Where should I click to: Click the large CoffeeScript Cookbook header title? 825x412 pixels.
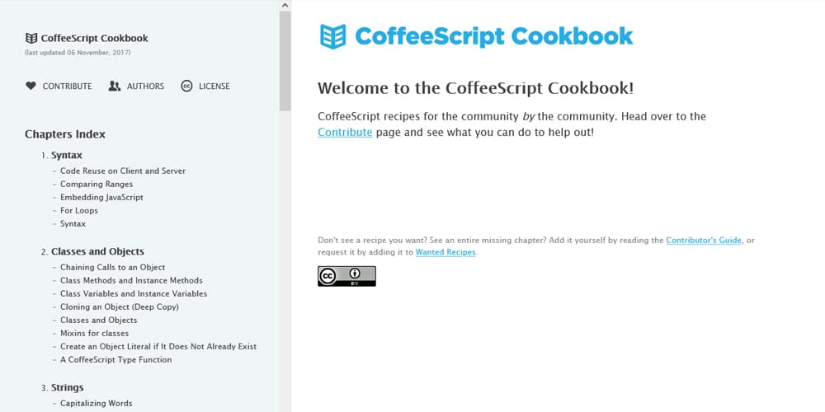pos(494,36)
